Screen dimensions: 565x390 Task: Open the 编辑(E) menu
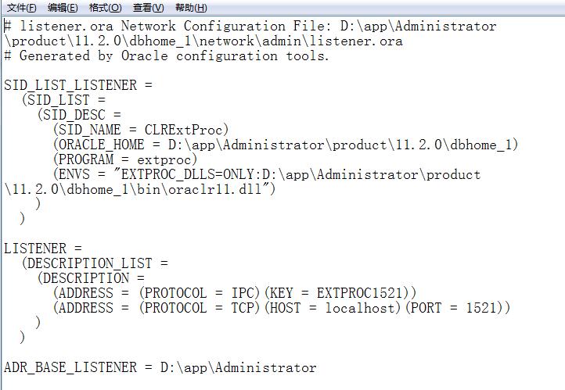[x=63, y=8]
